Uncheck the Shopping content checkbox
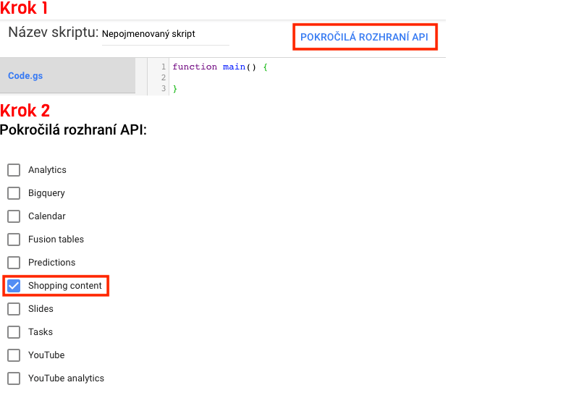This screenshot has width=579, height=398. [x=14, y=286]
